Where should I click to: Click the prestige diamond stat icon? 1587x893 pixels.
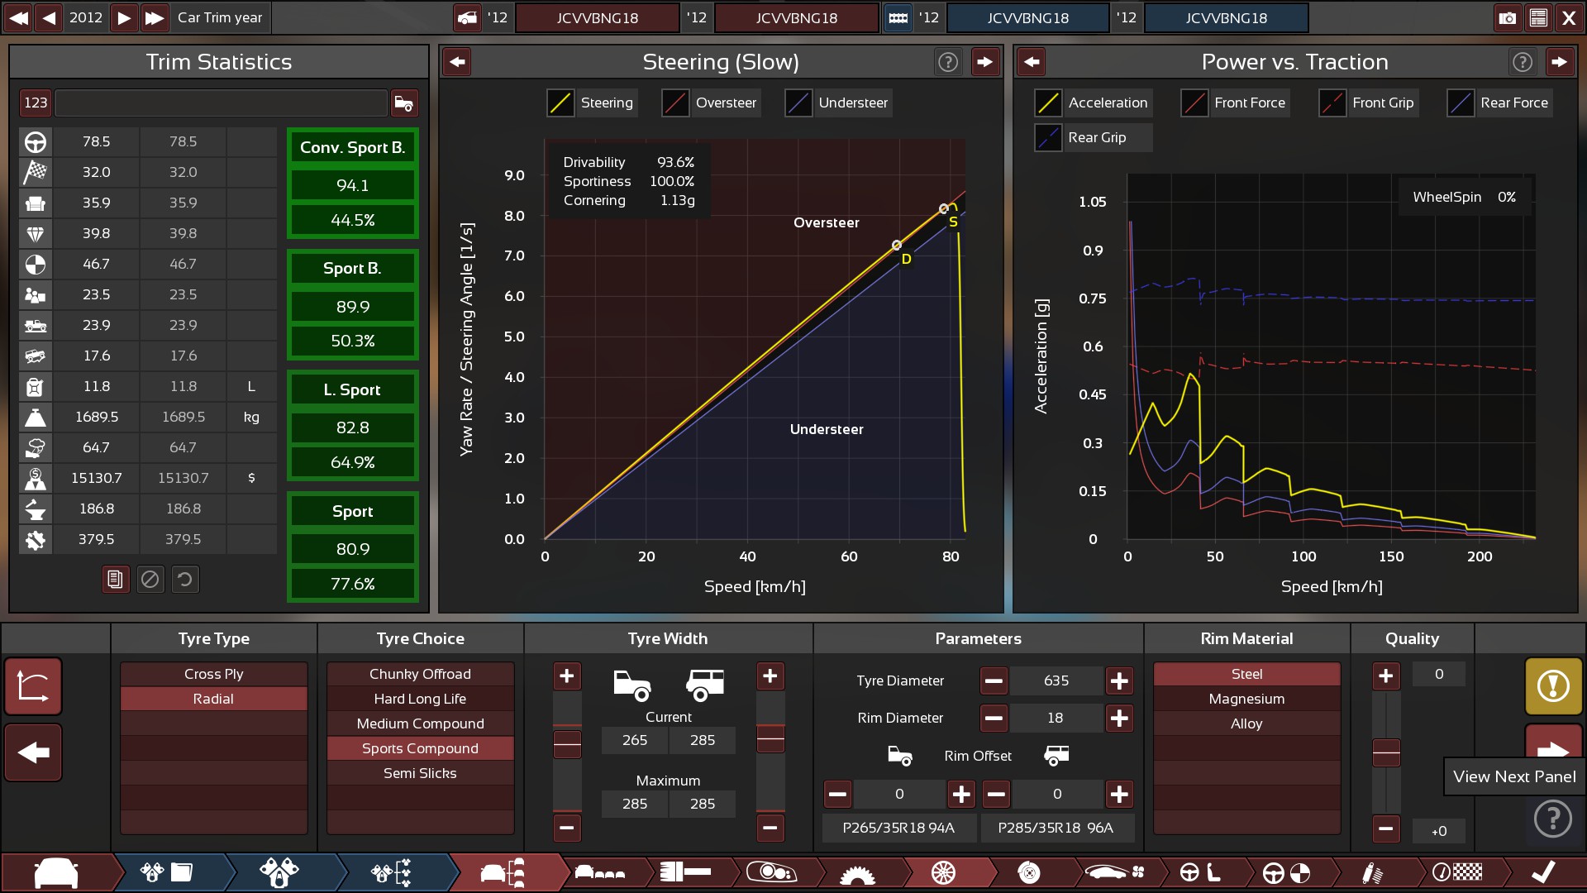tap(36, 234)
